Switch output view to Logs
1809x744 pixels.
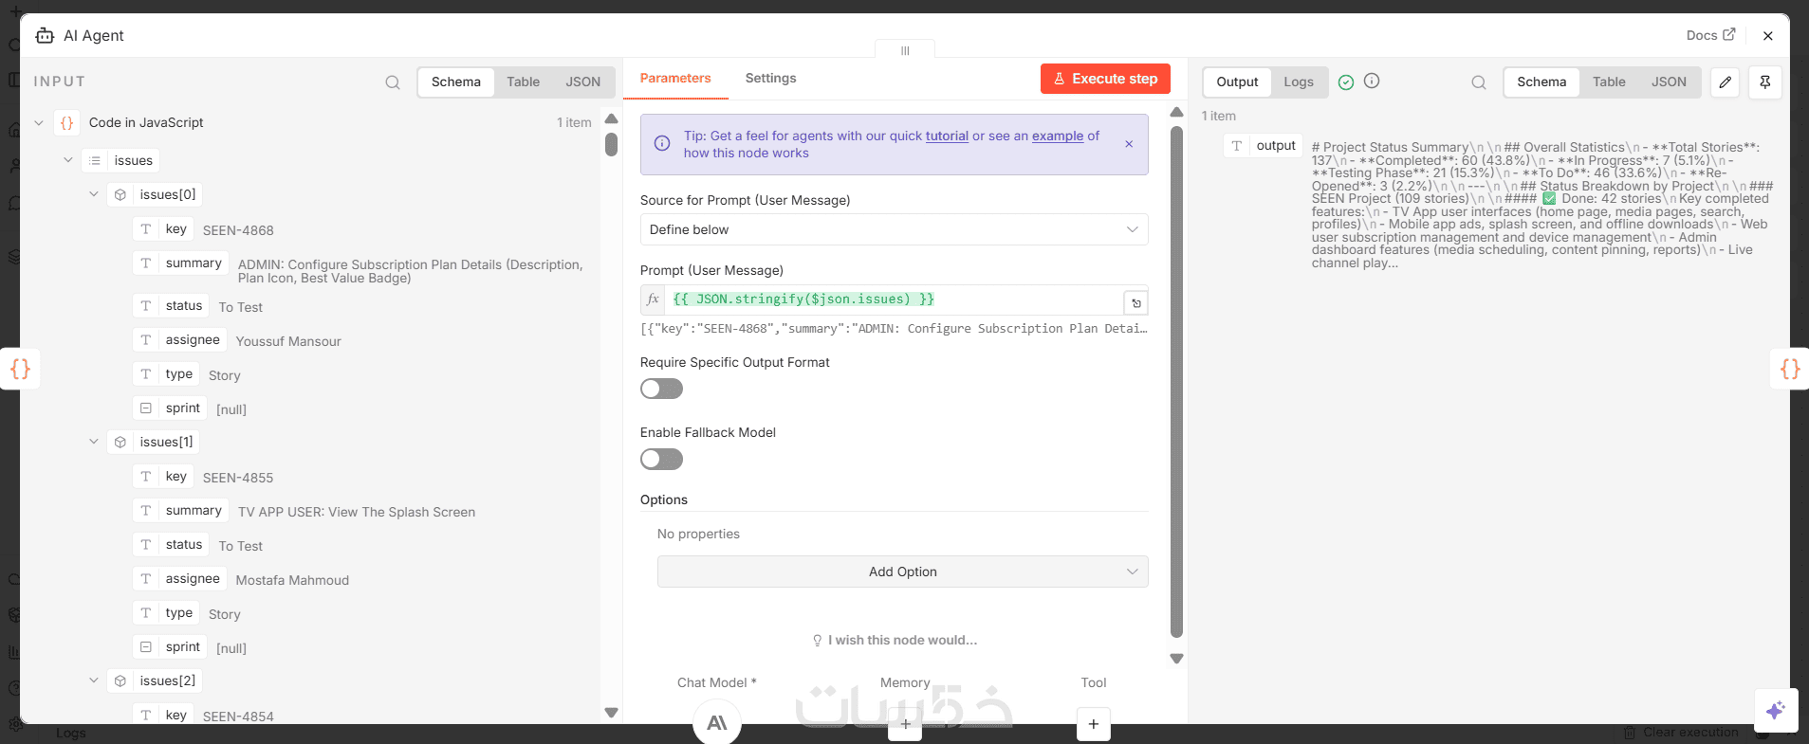pyautogui.click(x=1298, y=82)
